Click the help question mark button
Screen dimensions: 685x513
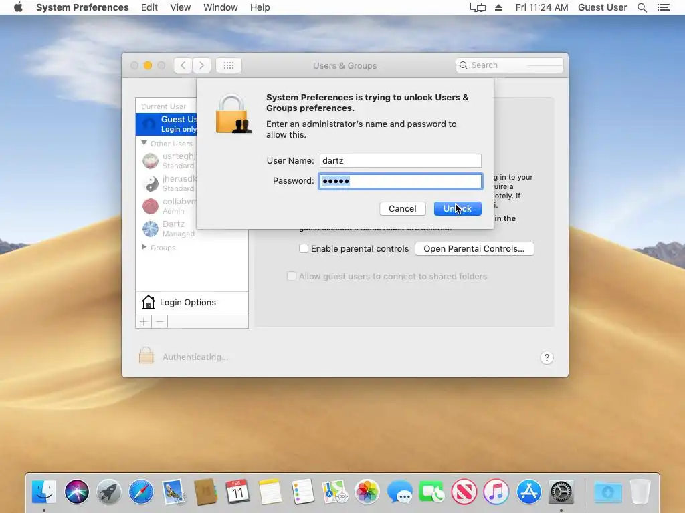(x=547, y=358)
